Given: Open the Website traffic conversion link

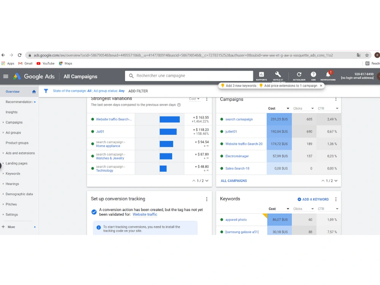Looking at the screenshot, I should point(145,214).
